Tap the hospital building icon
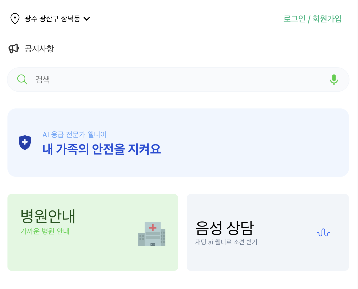358x289 pixels. coord(151,234)
